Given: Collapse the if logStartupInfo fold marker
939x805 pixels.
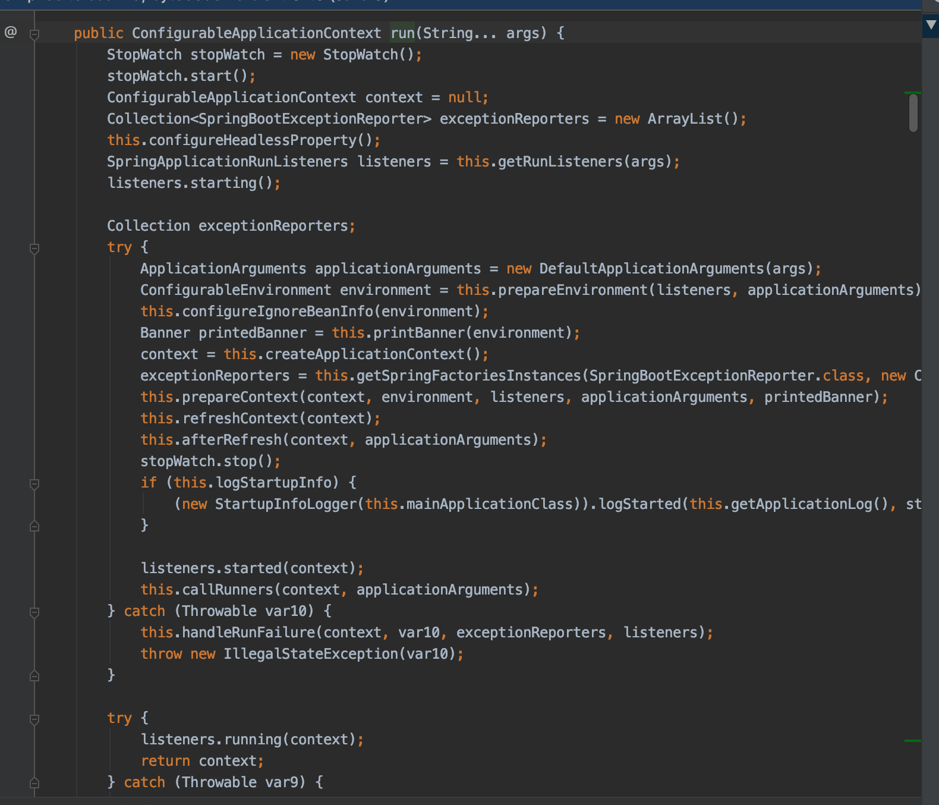Looking at the screenshot, I should tap(34, 484).
